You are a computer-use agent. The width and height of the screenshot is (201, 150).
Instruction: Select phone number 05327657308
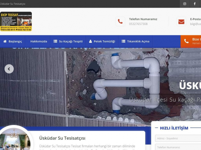[x=138, y=24]
